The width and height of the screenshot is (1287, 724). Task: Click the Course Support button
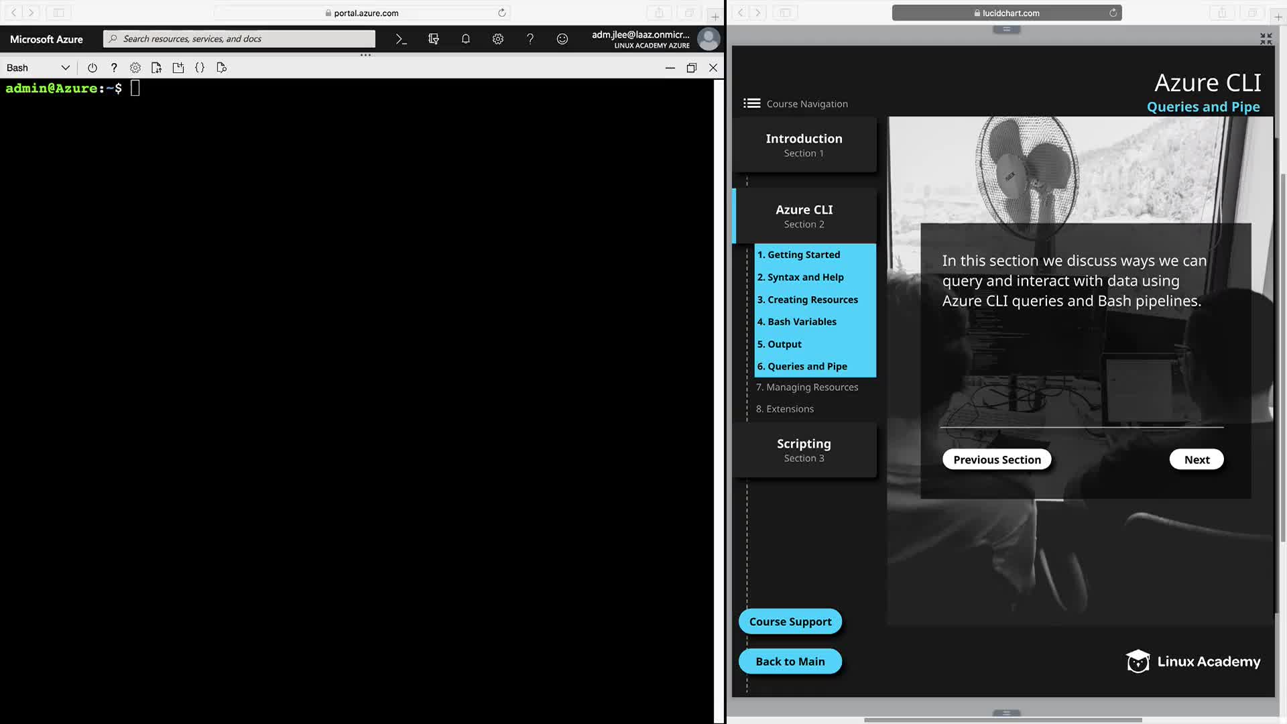pyautogui.click(x=790, y=621)
